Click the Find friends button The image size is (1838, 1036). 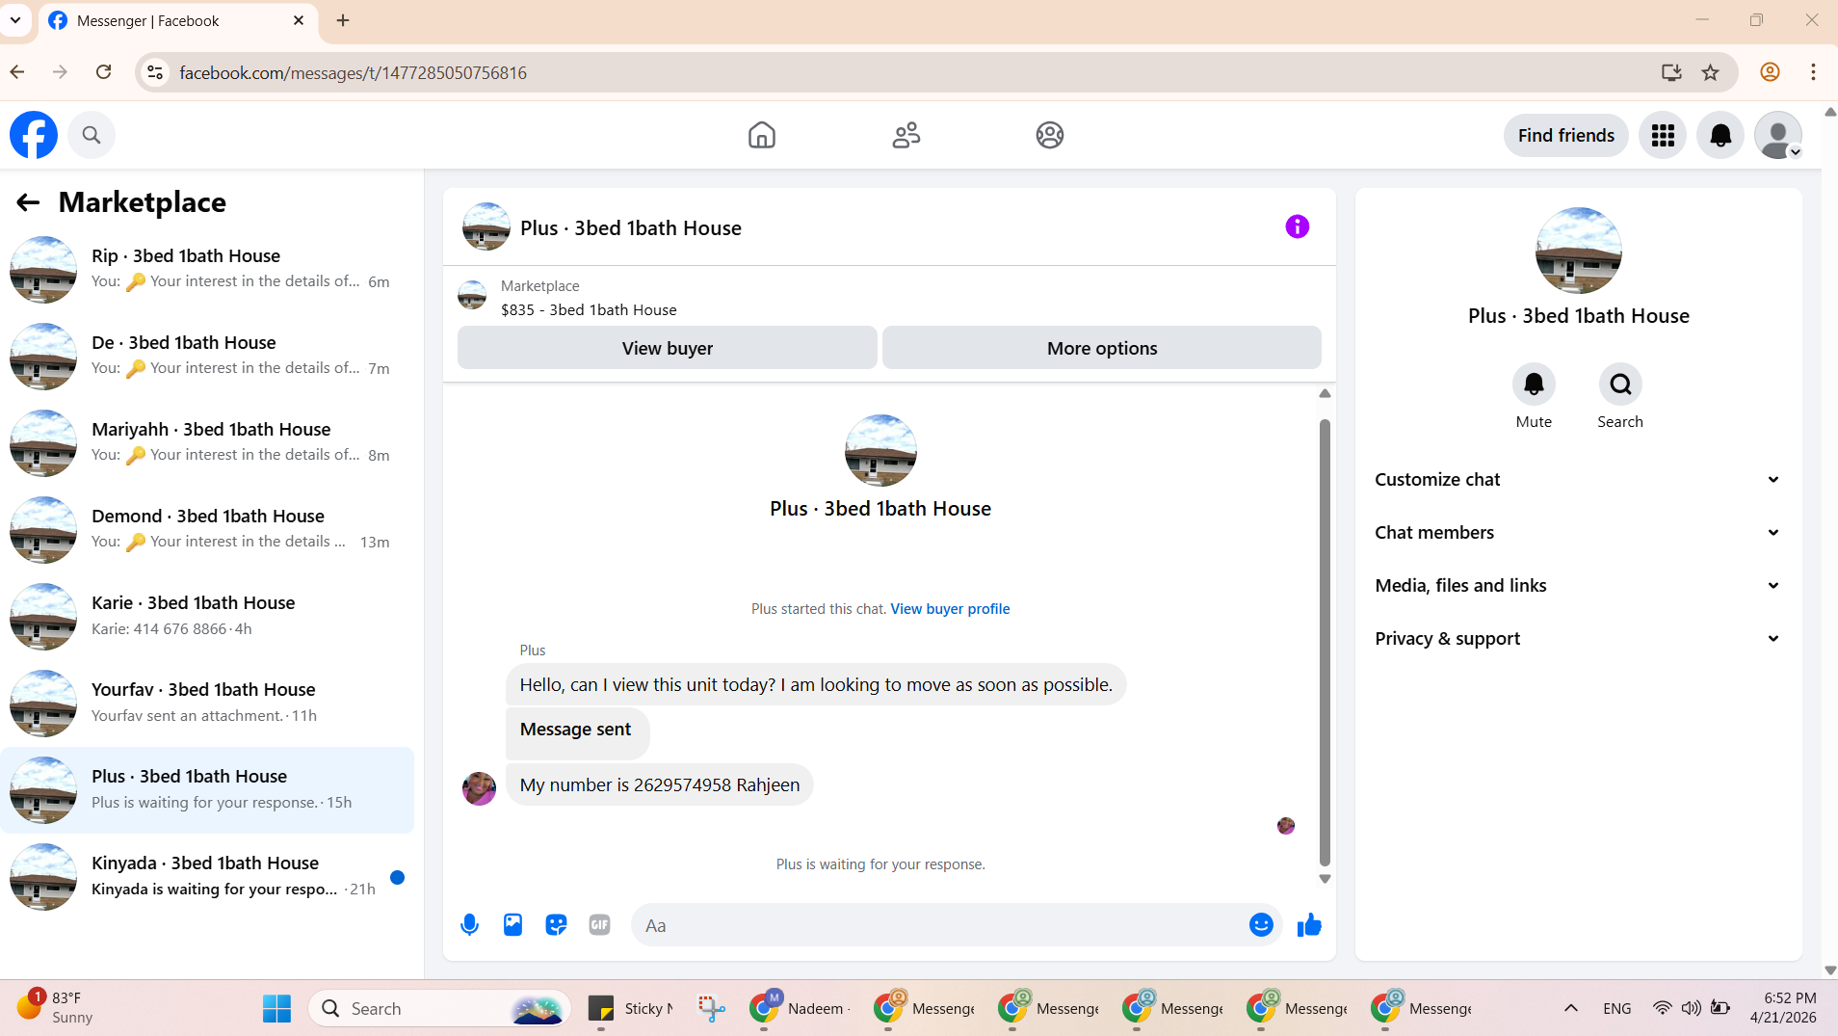1566,135
